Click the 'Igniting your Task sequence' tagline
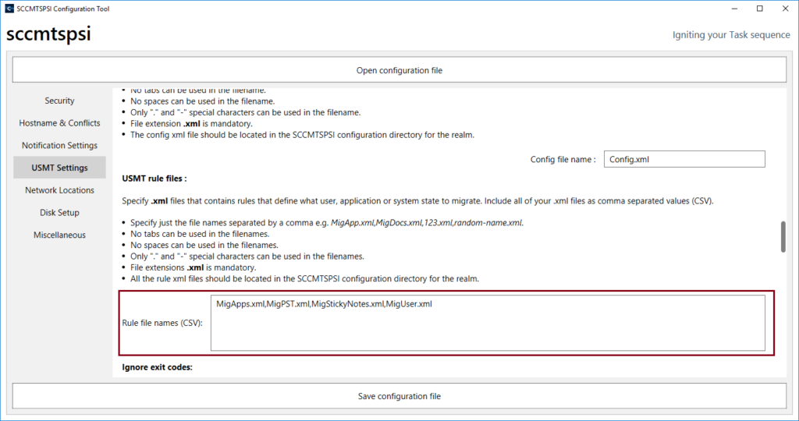Image resolution: width=799 pixels, height=421 pixels. (x=731, y=35)
